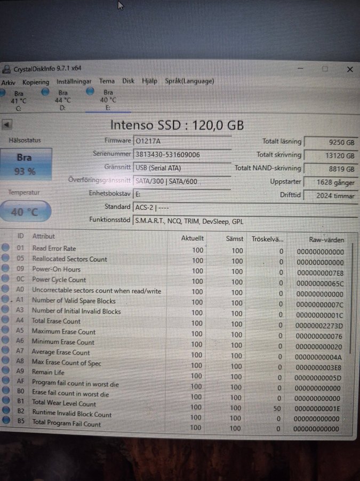Click the Remain Life attribute status circle
360x481 pixels.
pyautogui.click(x=5, y=370)
